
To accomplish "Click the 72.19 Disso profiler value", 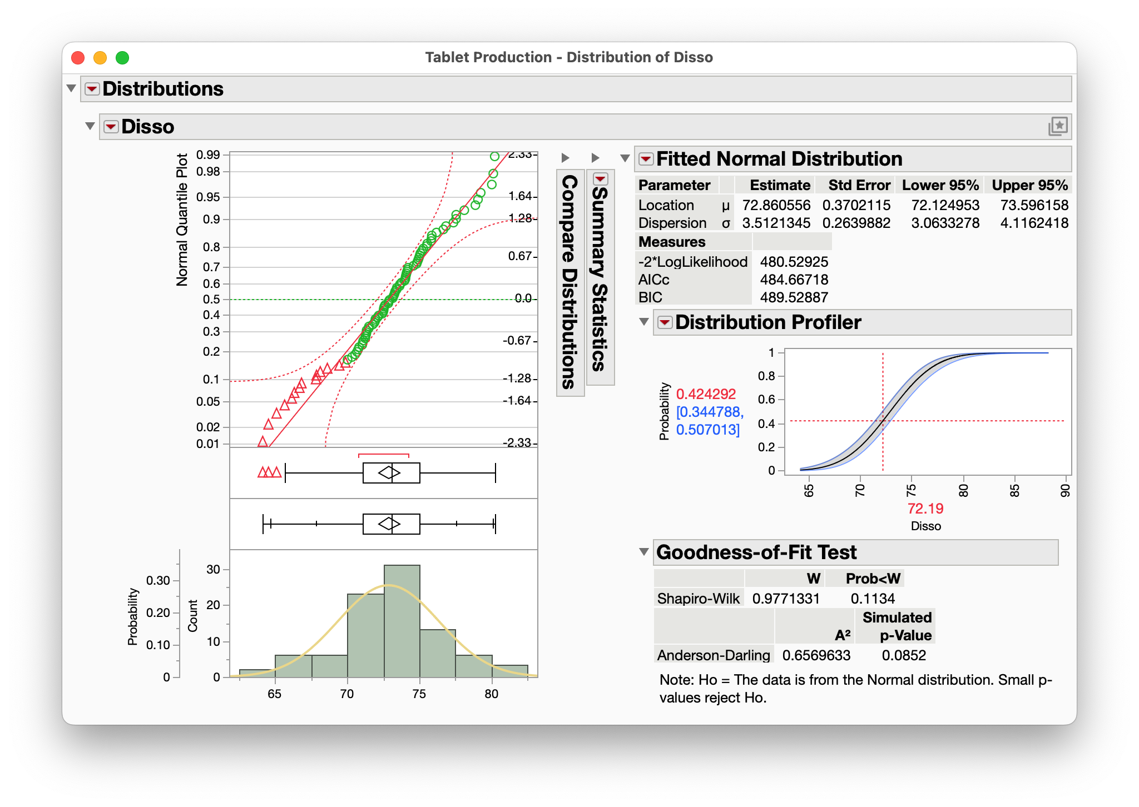I will (x=925, y=509).
